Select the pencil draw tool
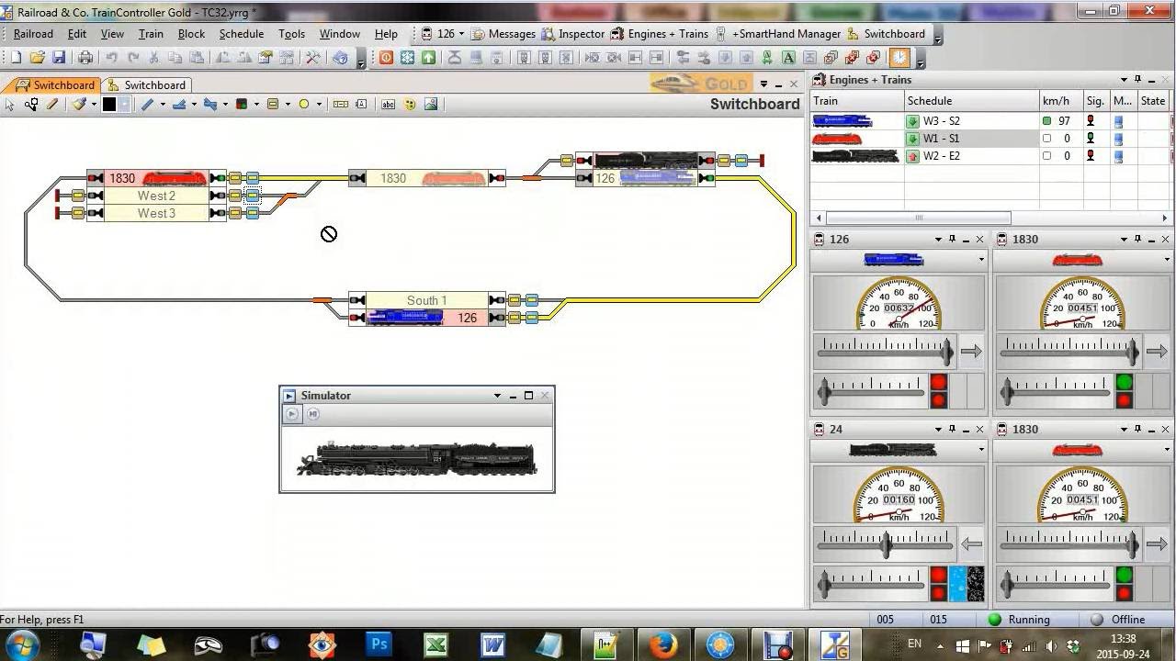 tap(52, 105)
